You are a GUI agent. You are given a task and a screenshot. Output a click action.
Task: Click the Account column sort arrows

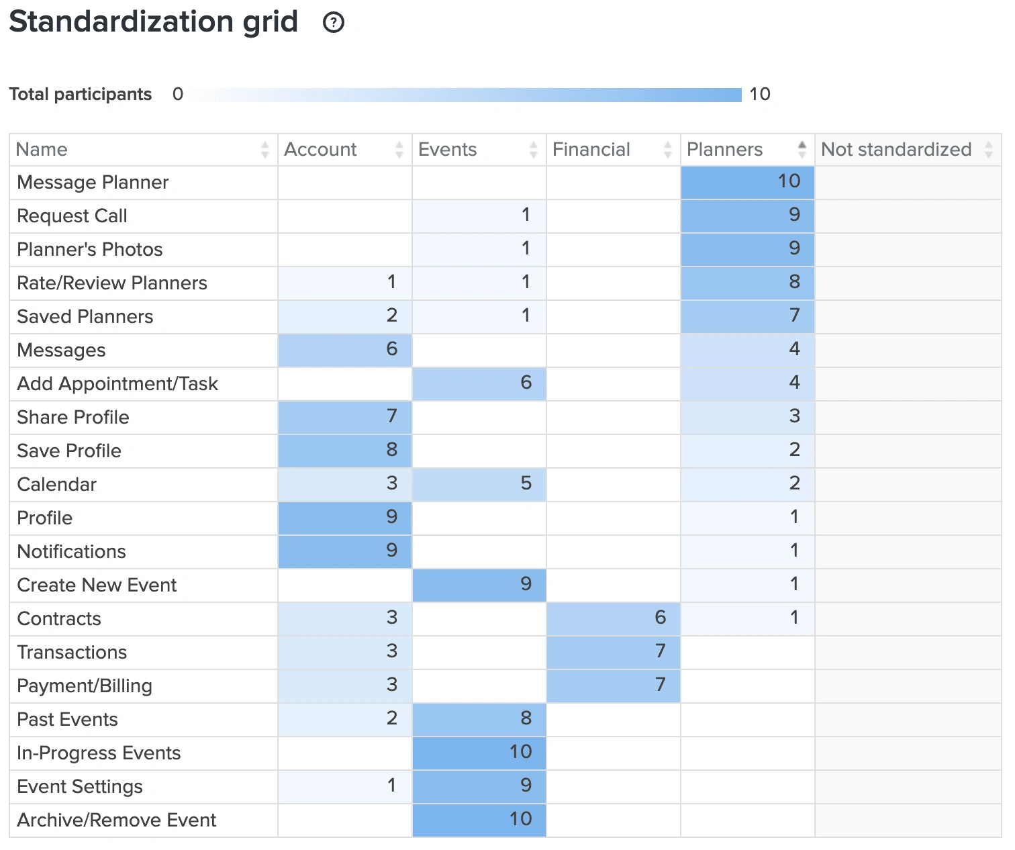pos(399,149)
